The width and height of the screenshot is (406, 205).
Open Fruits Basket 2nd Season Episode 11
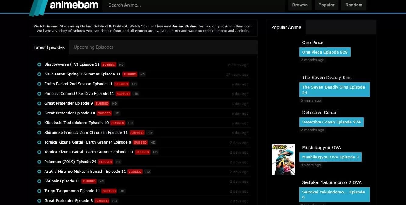click(x=78, y=84)
